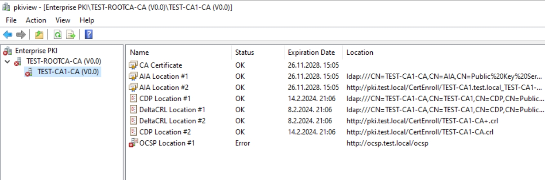Screen dimensions: 545x180
Task: Open the Action menu
Action: (x=36, y=20)
